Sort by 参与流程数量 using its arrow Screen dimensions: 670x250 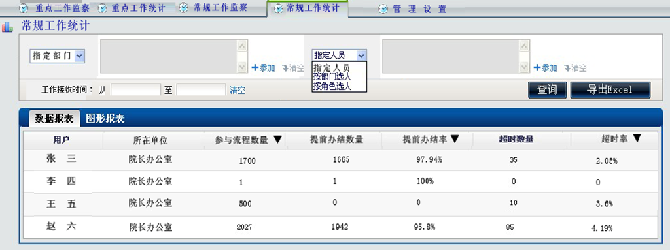(x=277, y=140)
